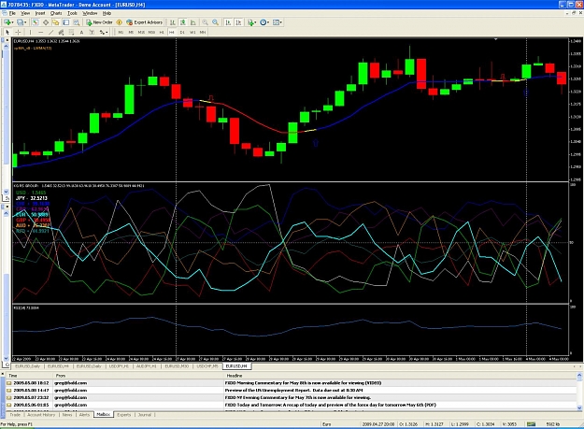Toggle Chart Shift icon
The image size is (584, 429).
pyautogui.click(x=238, y=22)
